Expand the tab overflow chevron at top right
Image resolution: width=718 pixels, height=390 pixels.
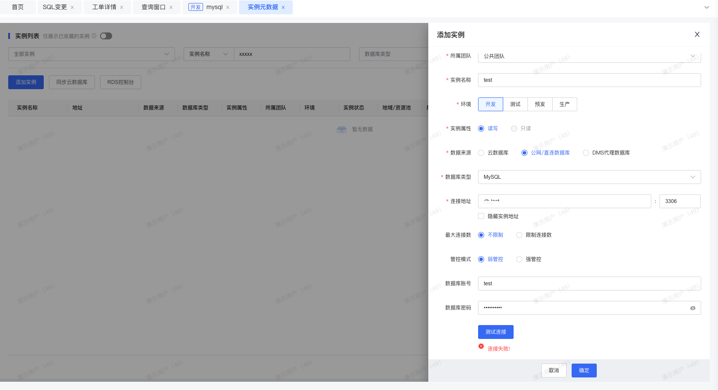(x=707, y=7)
